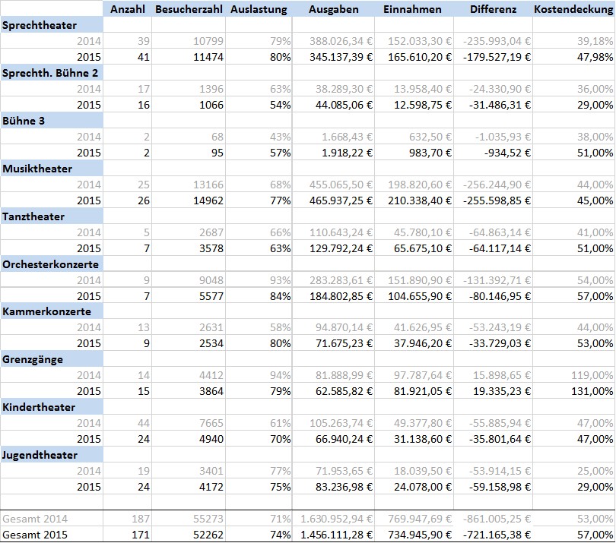Select the cell showing -33.729,03 €
616x543 pixels.
[x=493, y=343]
